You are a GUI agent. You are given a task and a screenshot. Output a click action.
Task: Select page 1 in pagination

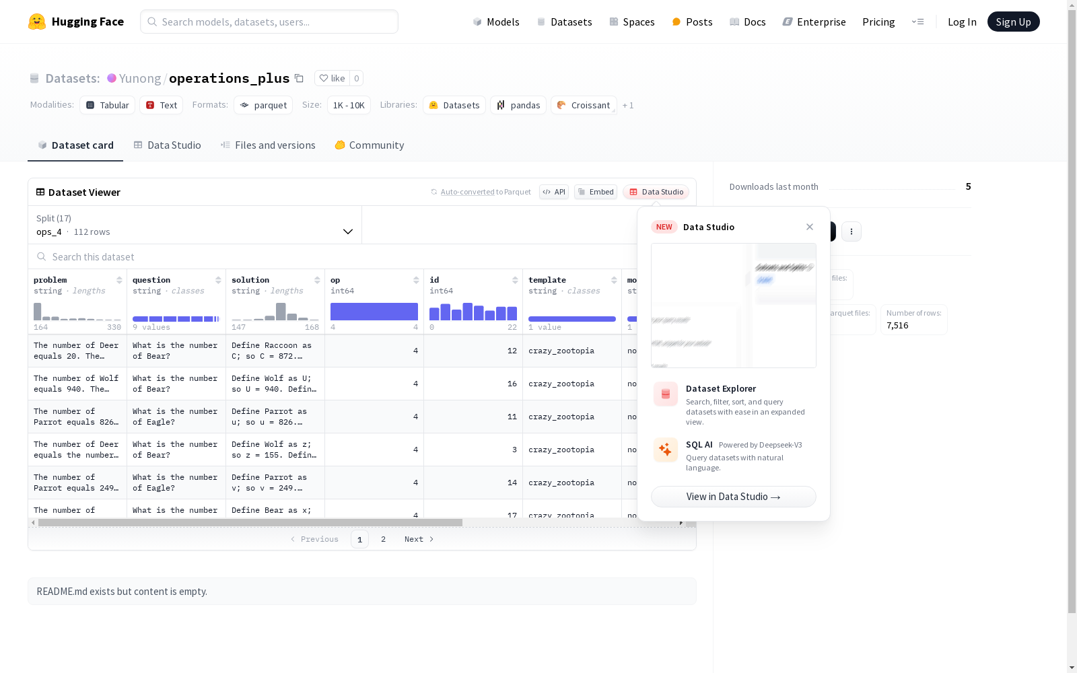359,539
